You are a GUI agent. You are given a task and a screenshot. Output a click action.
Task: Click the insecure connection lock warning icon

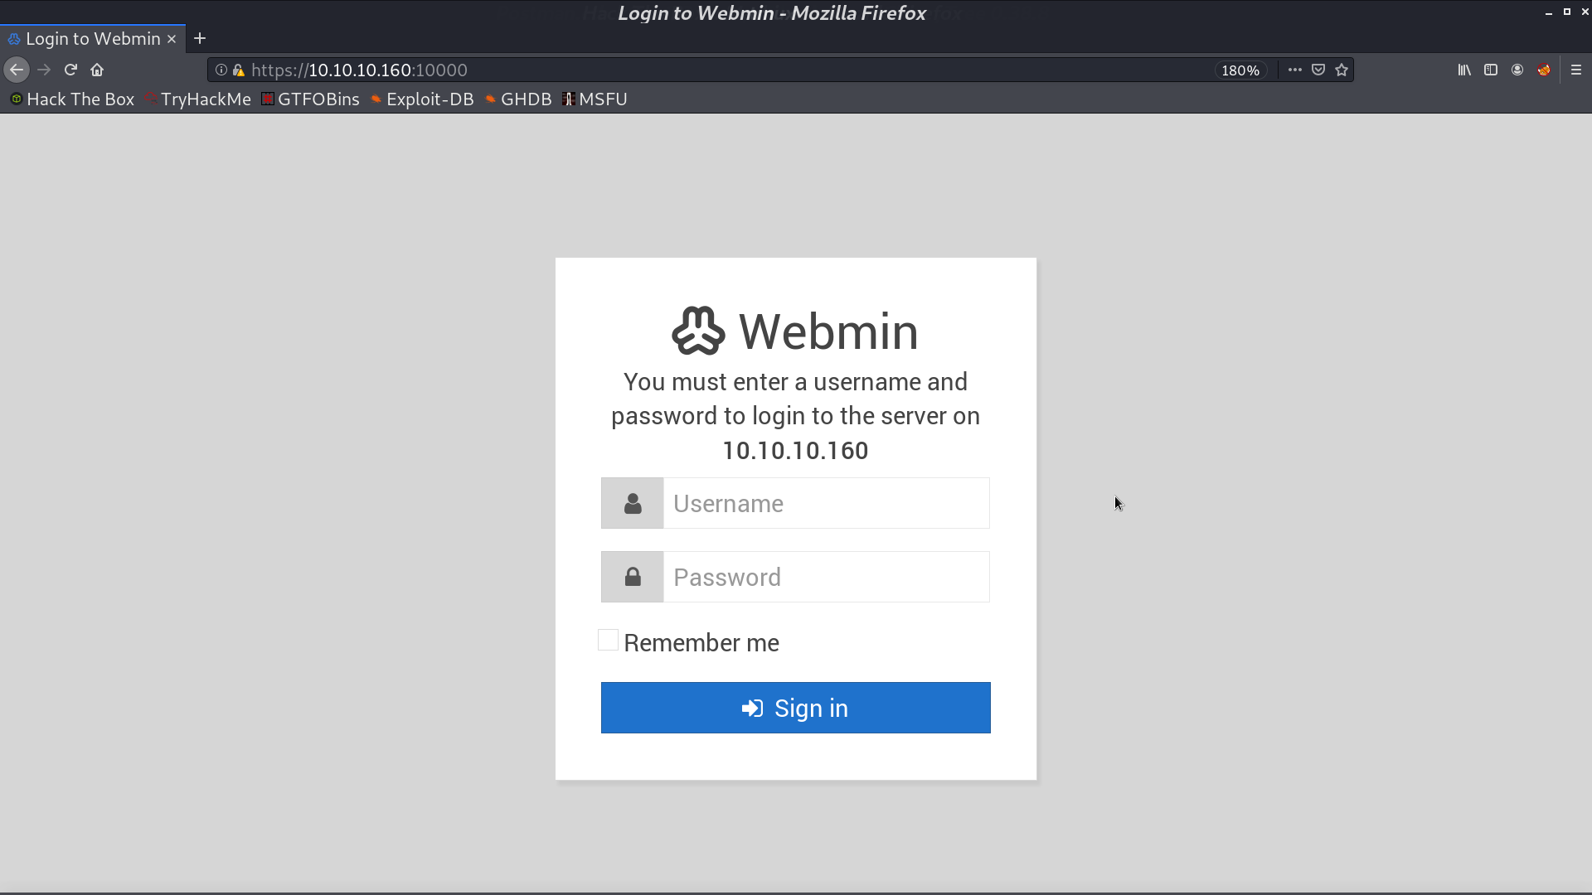(x=239, y=70)
